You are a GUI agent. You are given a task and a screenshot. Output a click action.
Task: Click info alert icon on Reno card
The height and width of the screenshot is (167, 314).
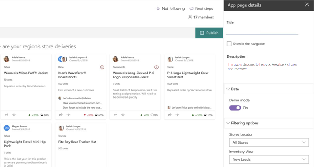pos(102,67)
